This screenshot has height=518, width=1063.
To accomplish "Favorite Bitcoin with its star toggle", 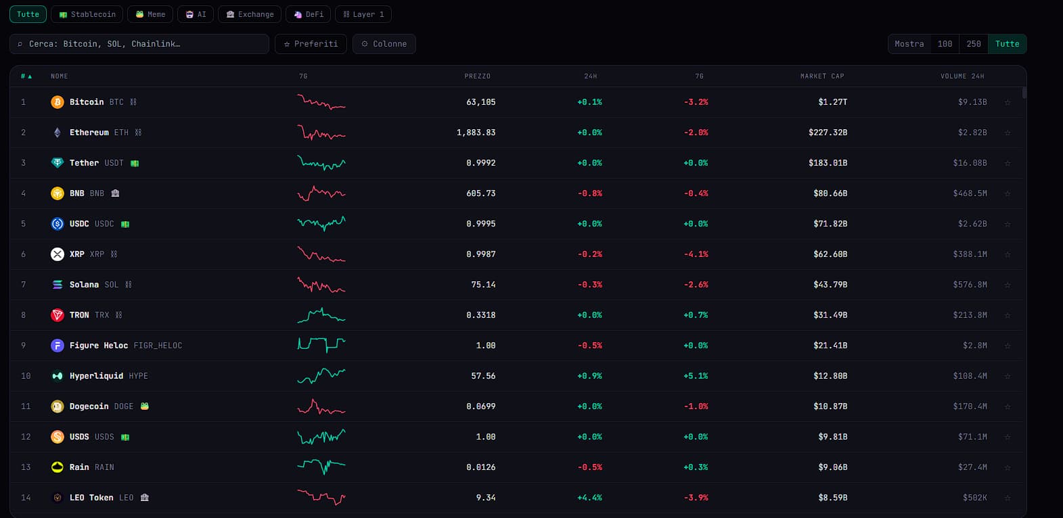I will coord(1008,102).
